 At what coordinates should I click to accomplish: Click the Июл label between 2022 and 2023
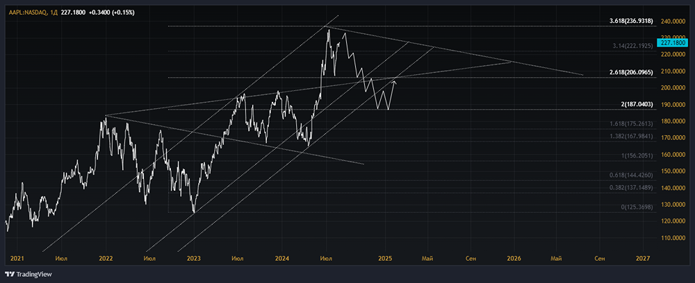pos(150,258)
